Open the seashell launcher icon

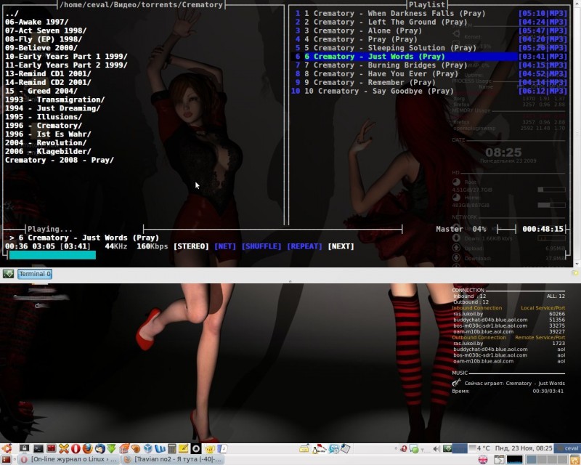pos(136,449)
